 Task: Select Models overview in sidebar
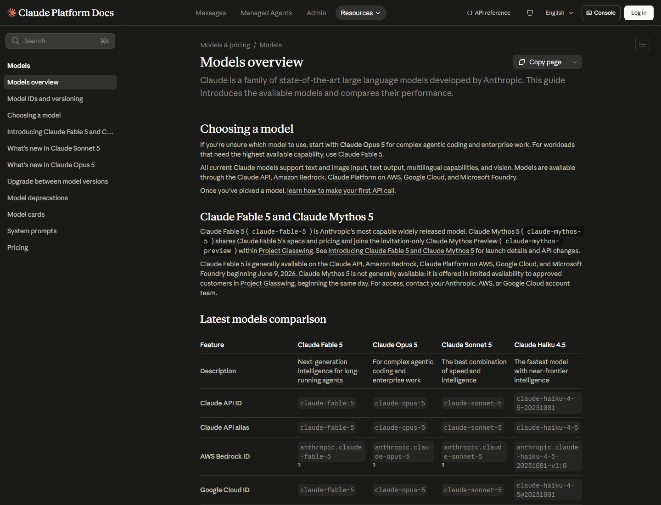[x=60, y=82]
